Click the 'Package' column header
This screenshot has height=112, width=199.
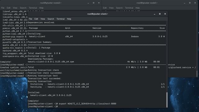[33, 28]
